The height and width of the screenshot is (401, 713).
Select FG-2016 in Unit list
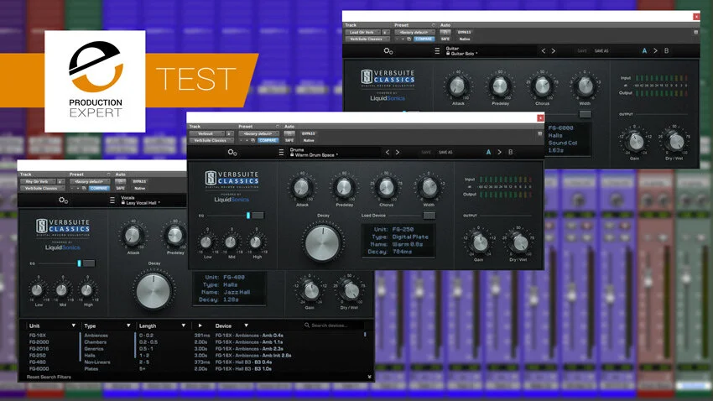click(39, 349)
